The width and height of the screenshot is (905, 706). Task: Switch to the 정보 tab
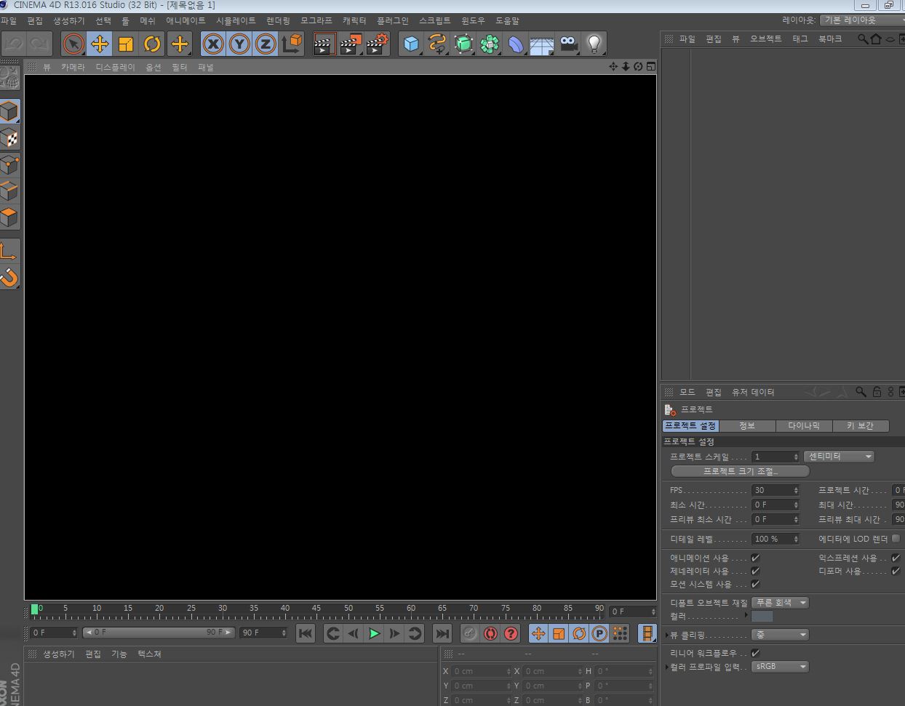point(747,425)
